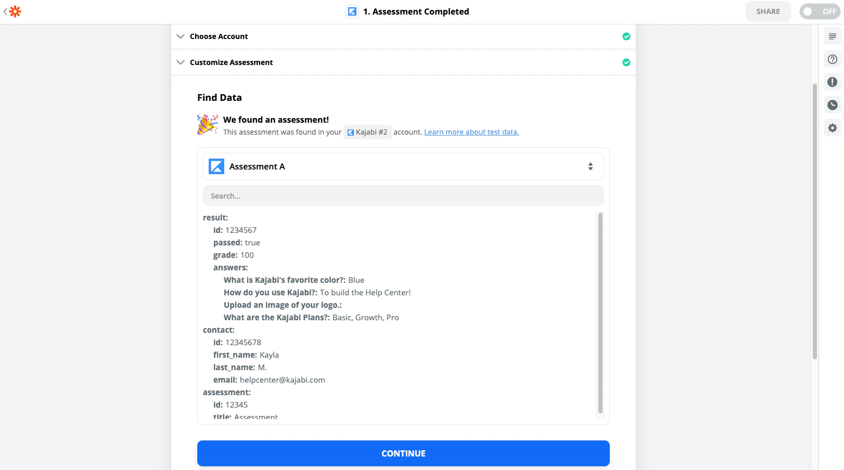
Task: Open the task history clock icon
Action: pos(833,105)
